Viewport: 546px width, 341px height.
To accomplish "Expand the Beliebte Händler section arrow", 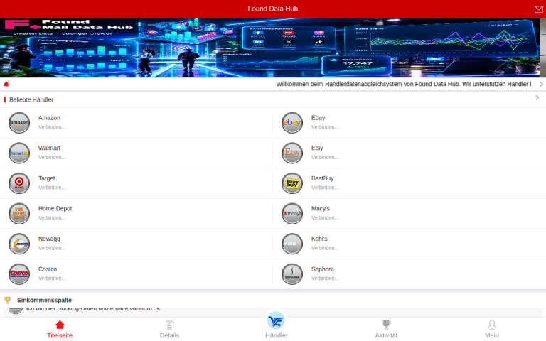I will coord(537,98).
